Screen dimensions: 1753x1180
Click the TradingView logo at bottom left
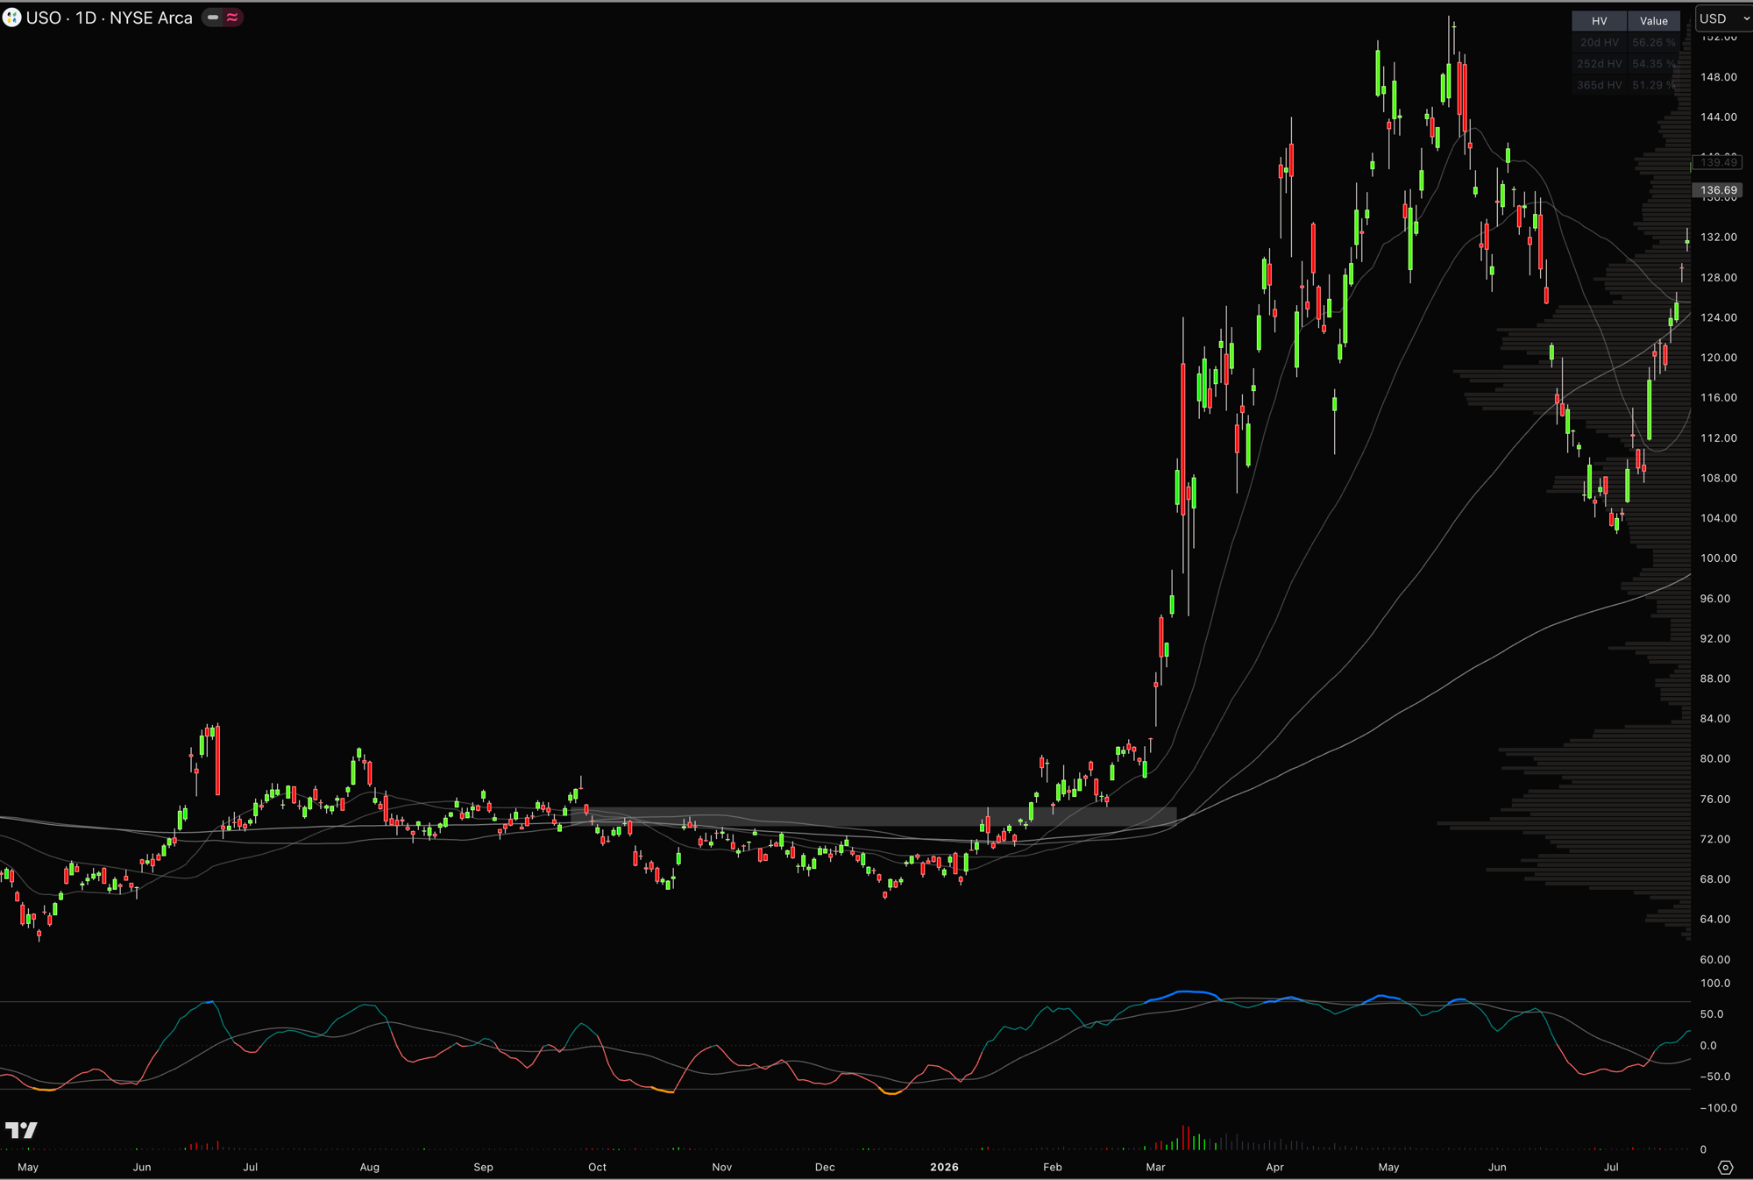[21, 1130]
